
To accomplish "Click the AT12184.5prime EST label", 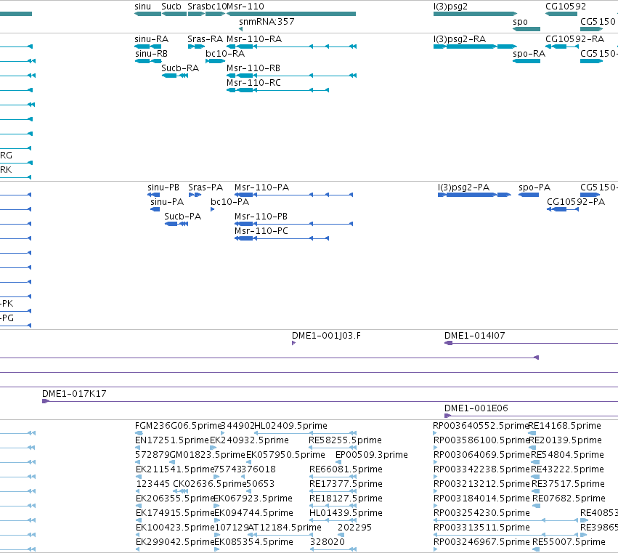I will click(x=285, y=528).
